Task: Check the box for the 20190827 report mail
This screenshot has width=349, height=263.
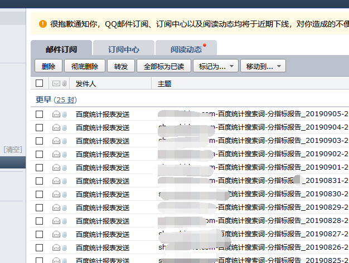Action: click(40, 235)
